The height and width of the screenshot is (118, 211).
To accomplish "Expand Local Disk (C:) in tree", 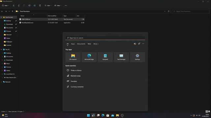I will [2, 74].
